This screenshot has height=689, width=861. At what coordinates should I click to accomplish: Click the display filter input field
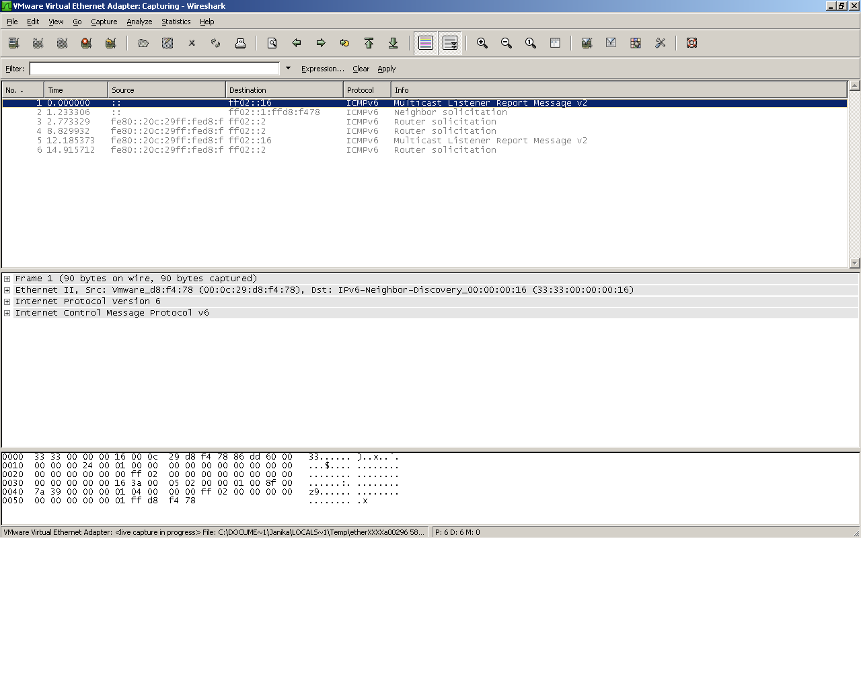[x=154, y=69]
